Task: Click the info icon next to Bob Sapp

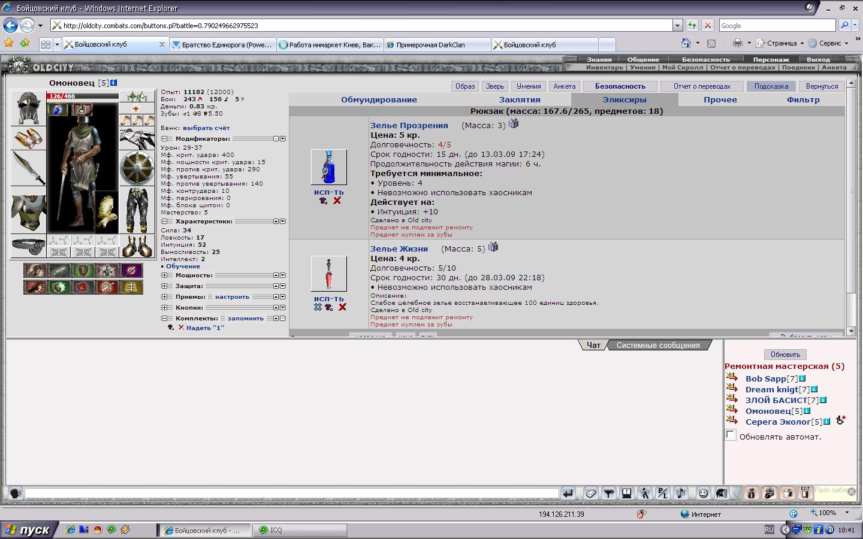Action: [x=802, y=378]
